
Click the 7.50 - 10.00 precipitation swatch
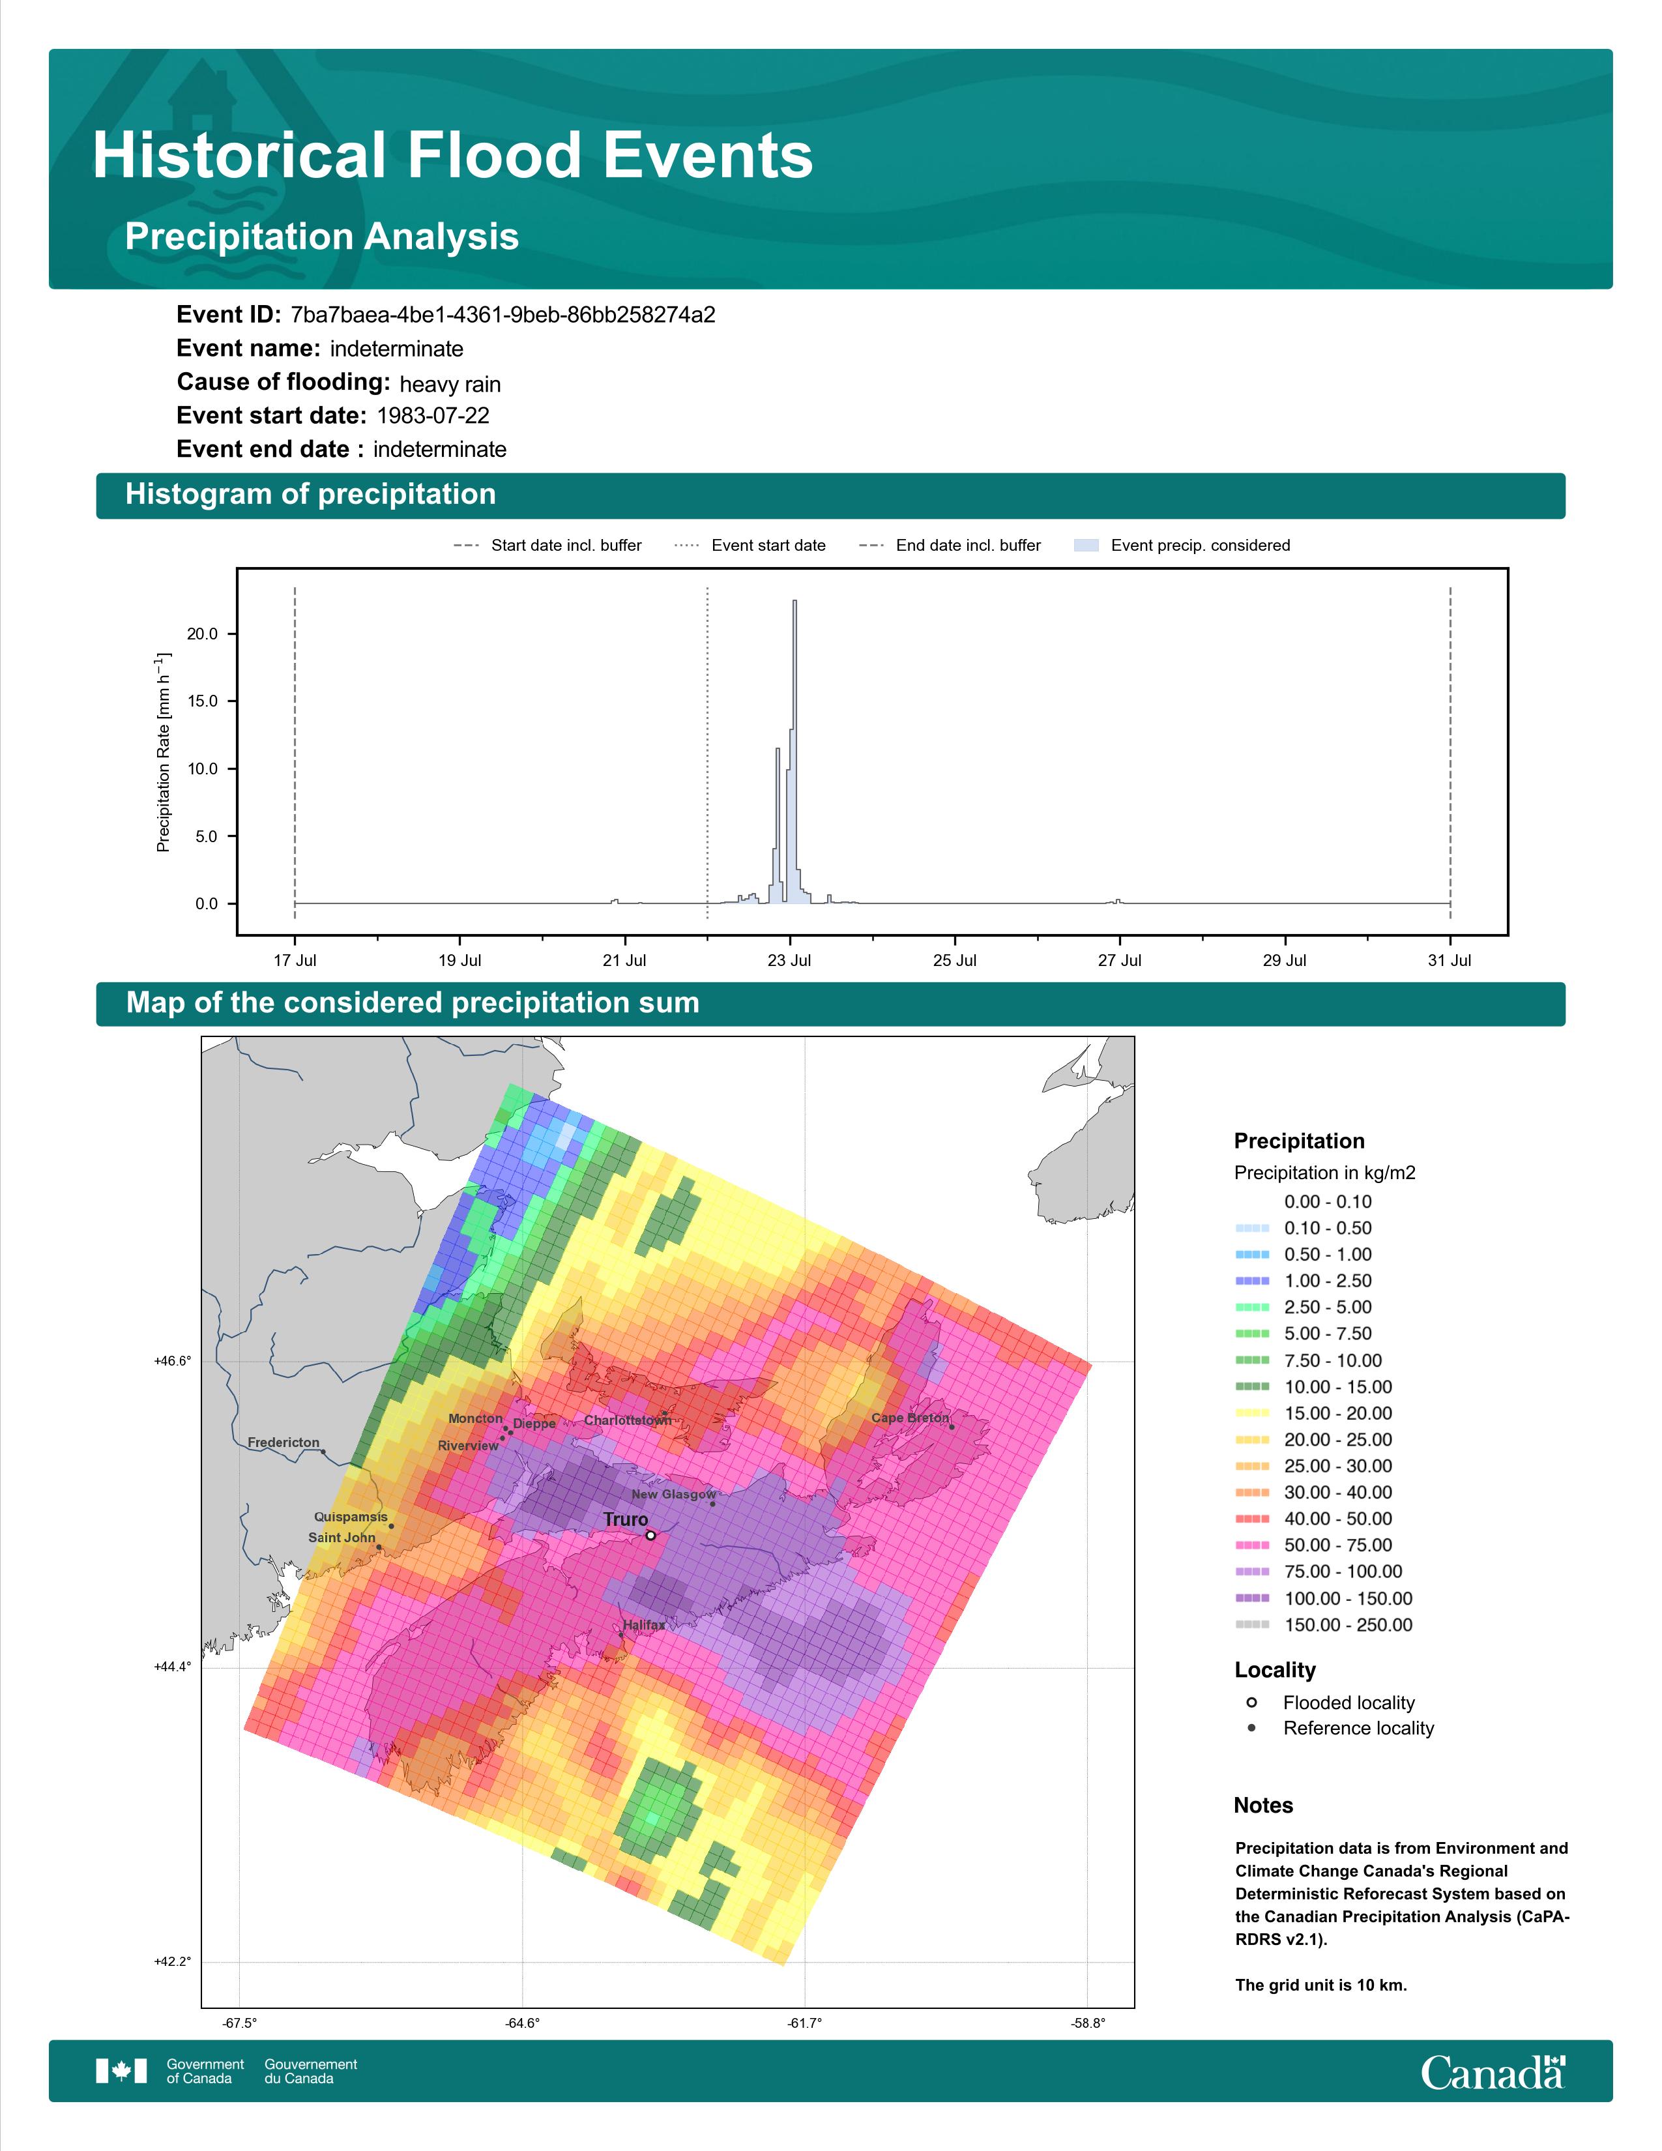(x=1253, y=1360)
